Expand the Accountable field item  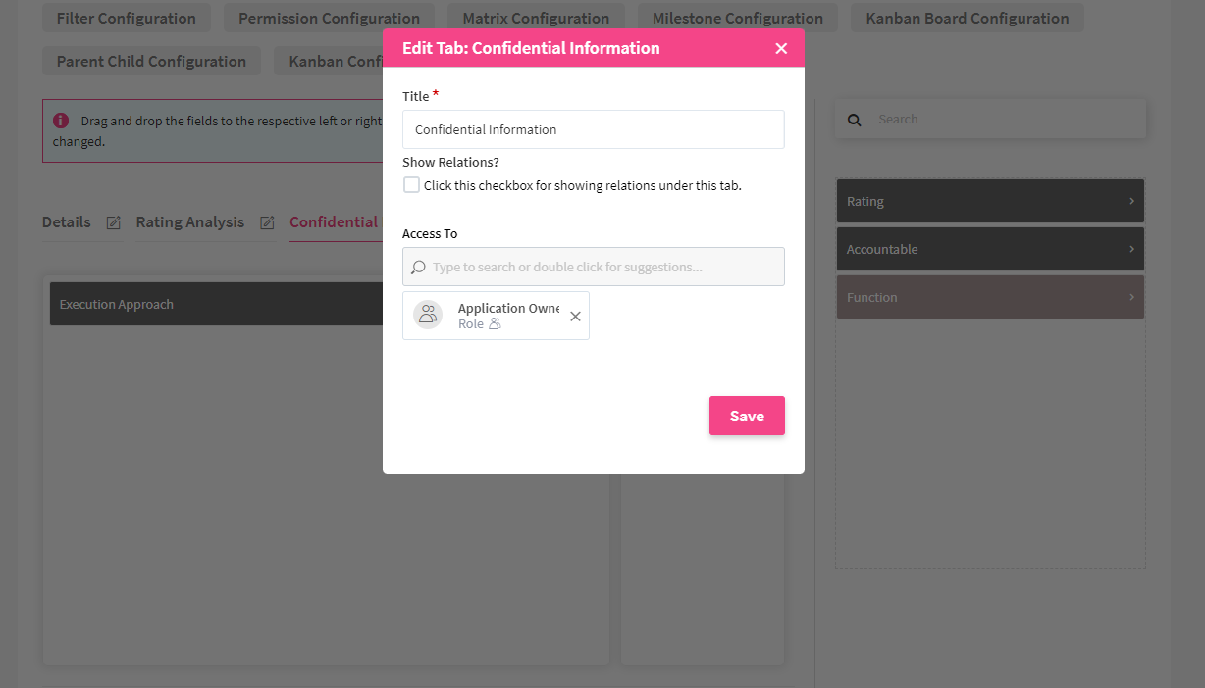1131,249
